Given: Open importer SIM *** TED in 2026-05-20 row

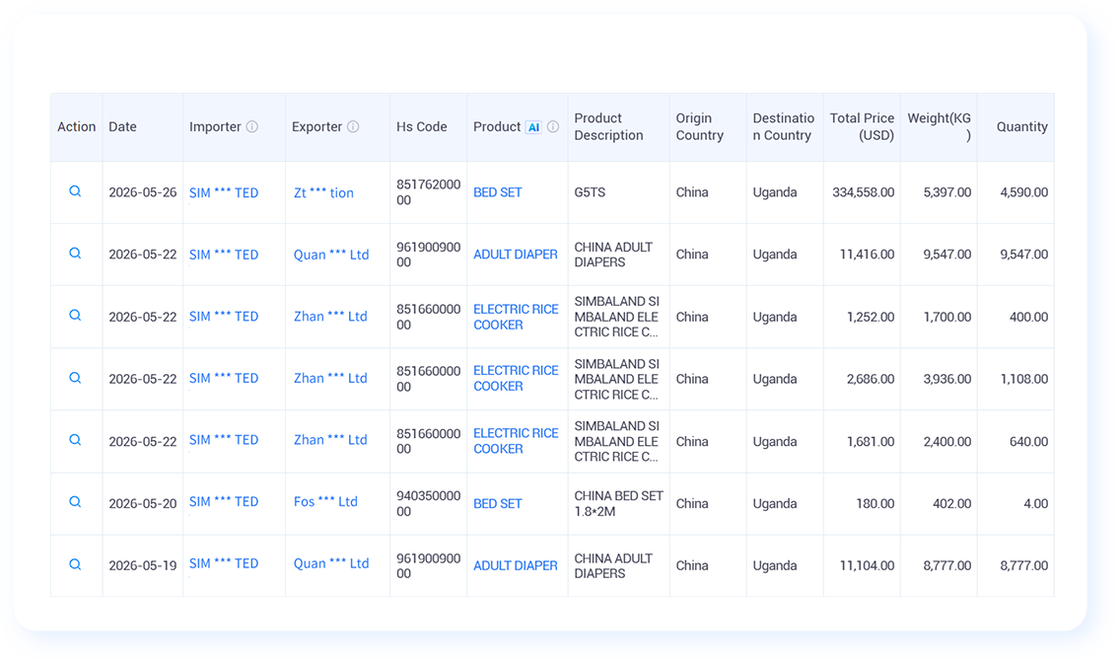Looking at the screenshot, I should click(x=224, y=502).
